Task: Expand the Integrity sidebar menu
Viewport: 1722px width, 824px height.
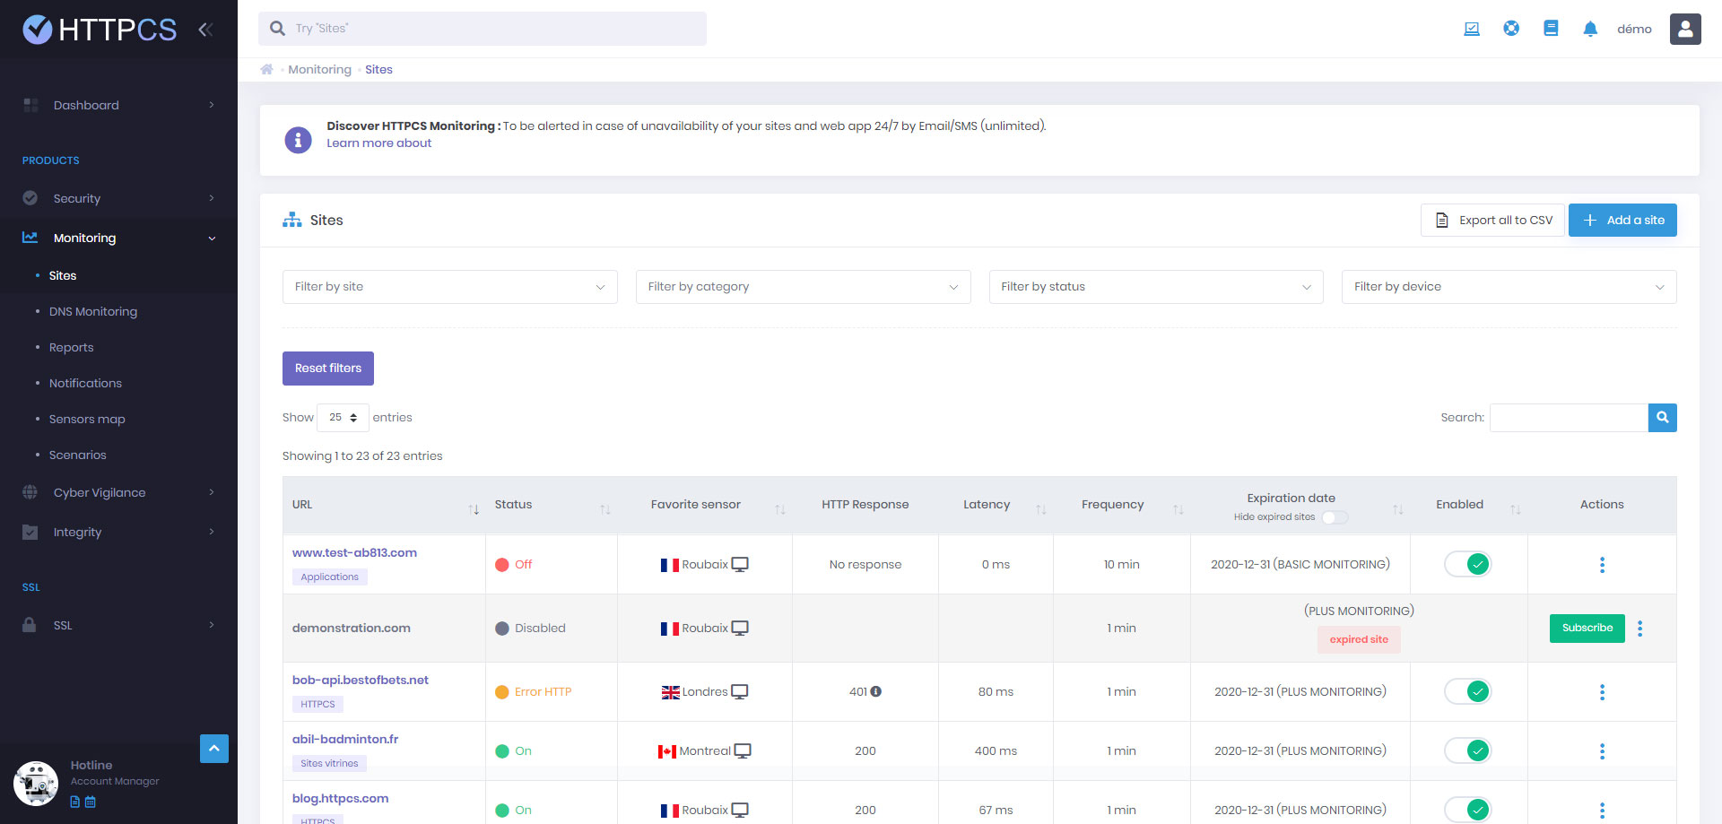Action: click(118, 532)
